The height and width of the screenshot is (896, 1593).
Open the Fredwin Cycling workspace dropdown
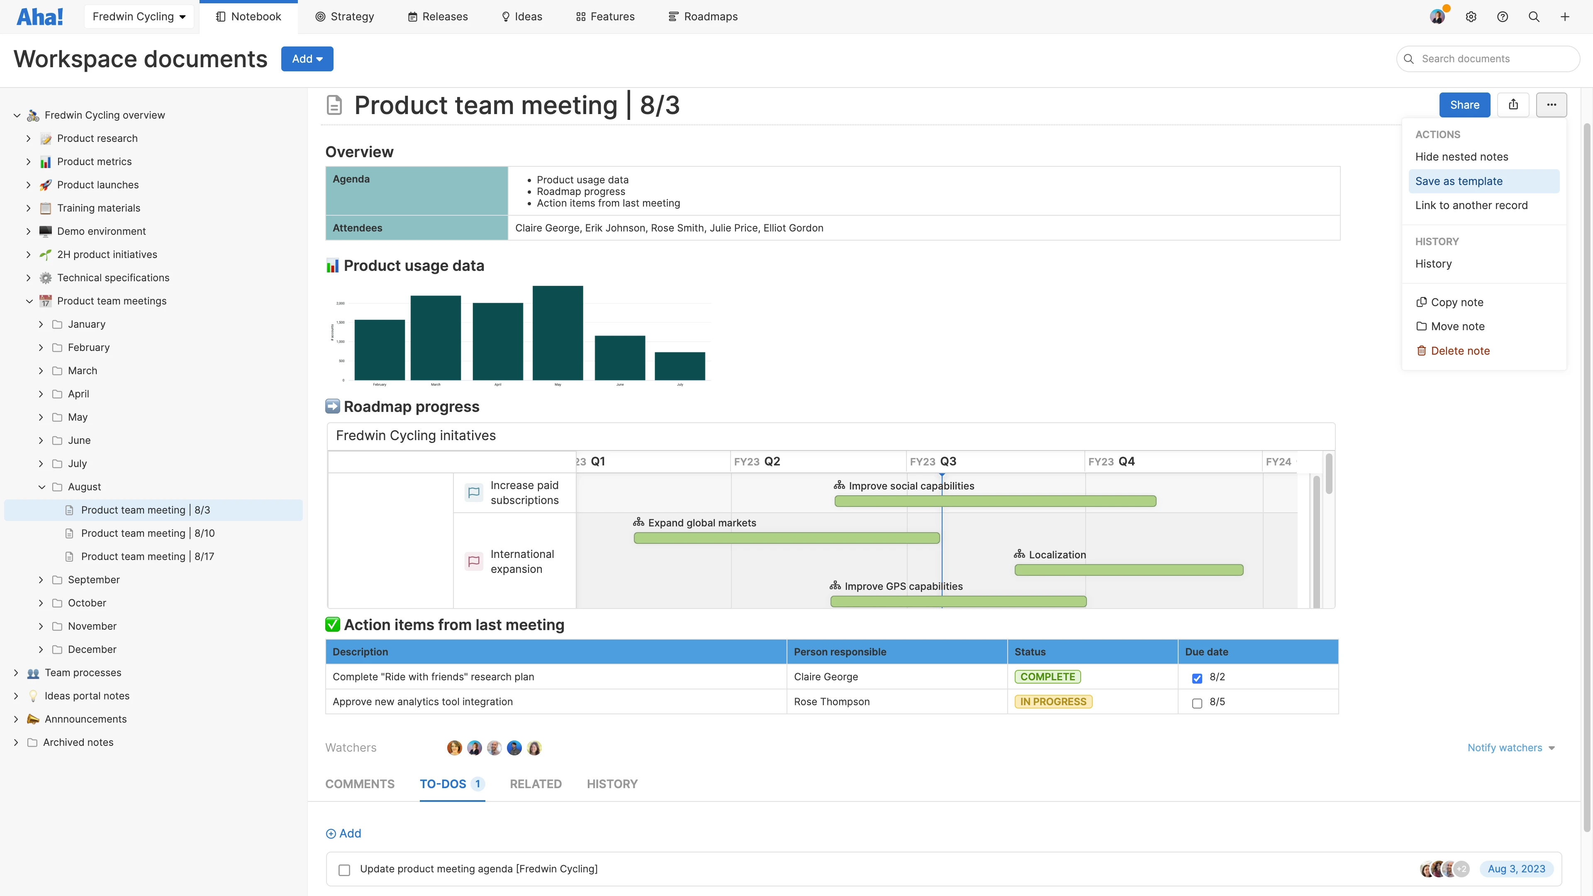point(139,17)
